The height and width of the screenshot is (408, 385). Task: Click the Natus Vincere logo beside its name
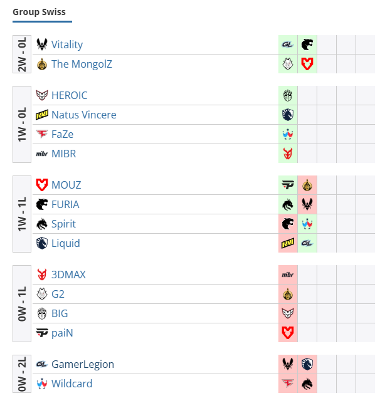point(42,115)
